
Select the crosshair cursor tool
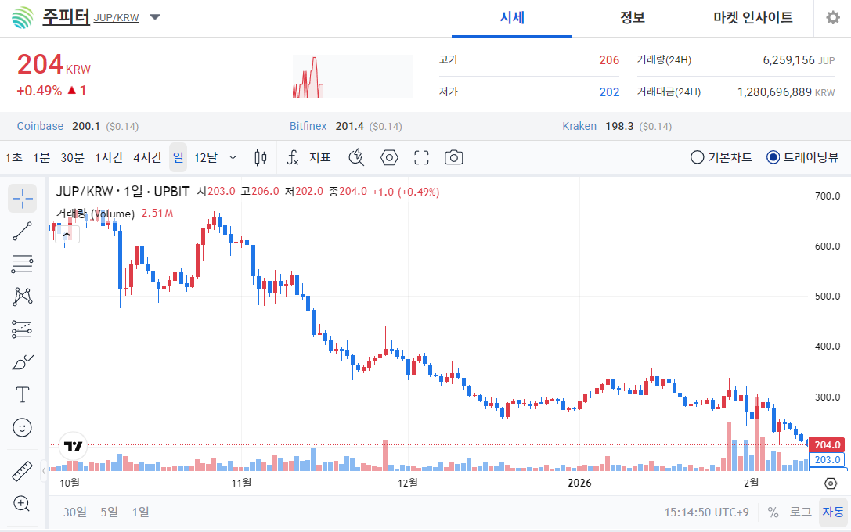tap(22, 198)
